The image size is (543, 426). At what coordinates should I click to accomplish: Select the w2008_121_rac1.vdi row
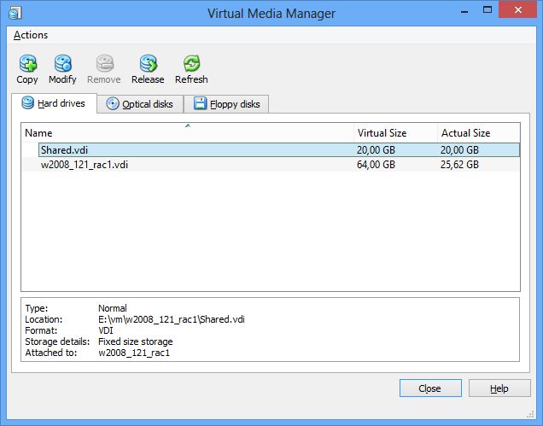[x=271, y=165]
